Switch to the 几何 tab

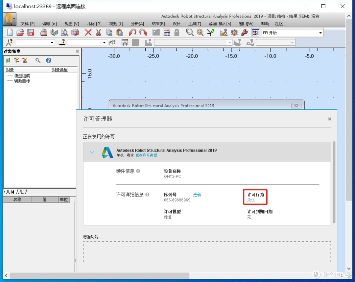(x=10, y=192)
